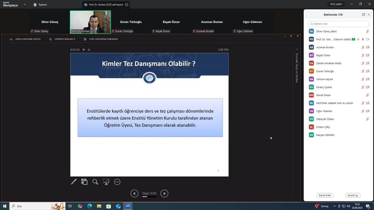Pause the presentation timer

pos(84,50)
